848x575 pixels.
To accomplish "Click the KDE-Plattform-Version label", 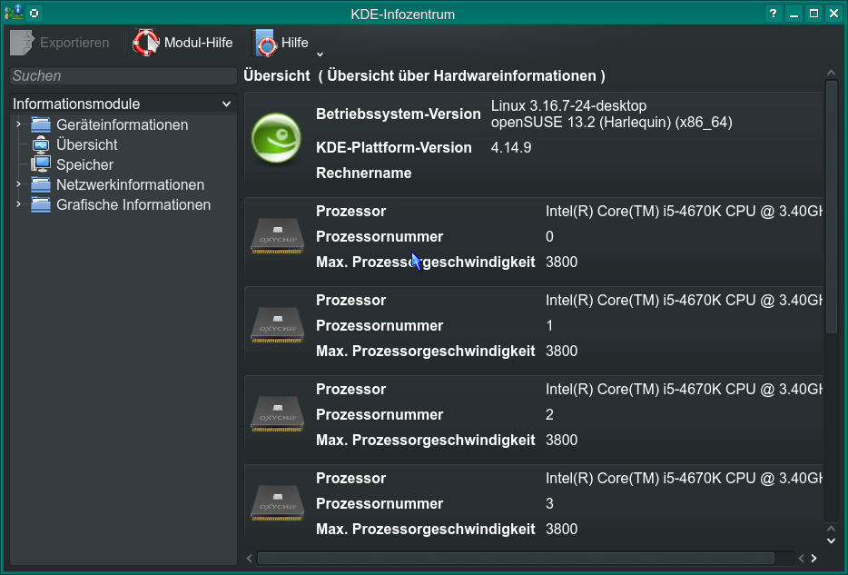I will (394, 148).
